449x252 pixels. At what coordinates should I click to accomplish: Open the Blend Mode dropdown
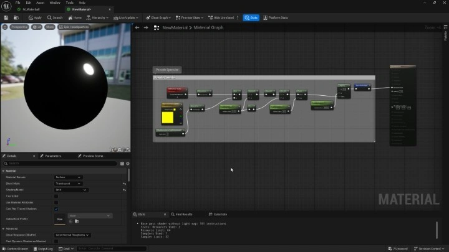[69, 184]
